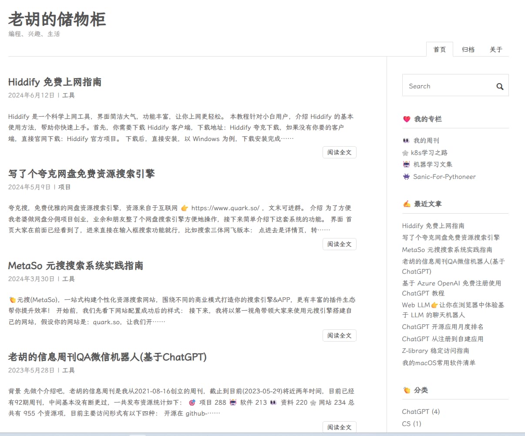
Task: Click the spider web icon beside k8s学习之路
Action: pos(406,152)
